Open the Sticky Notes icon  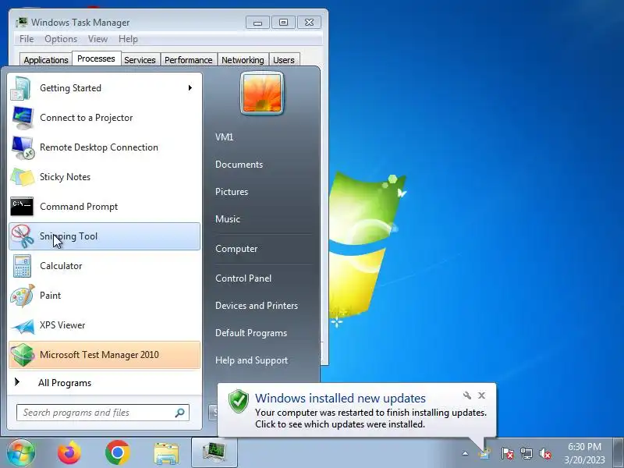pos(22,177)
